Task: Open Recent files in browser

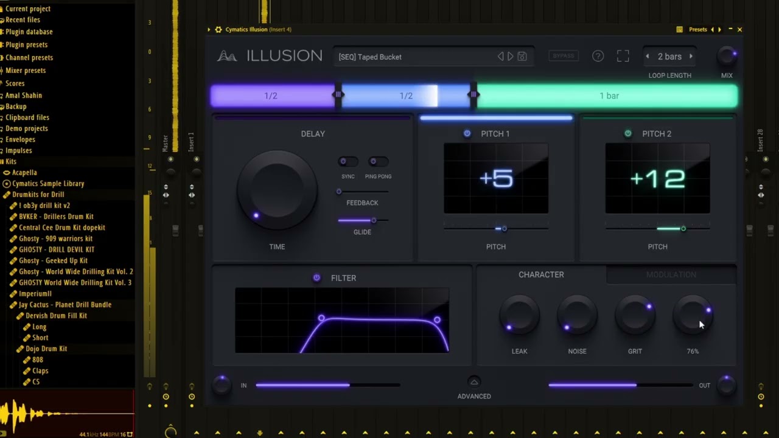Action: [x=23, y=20]
